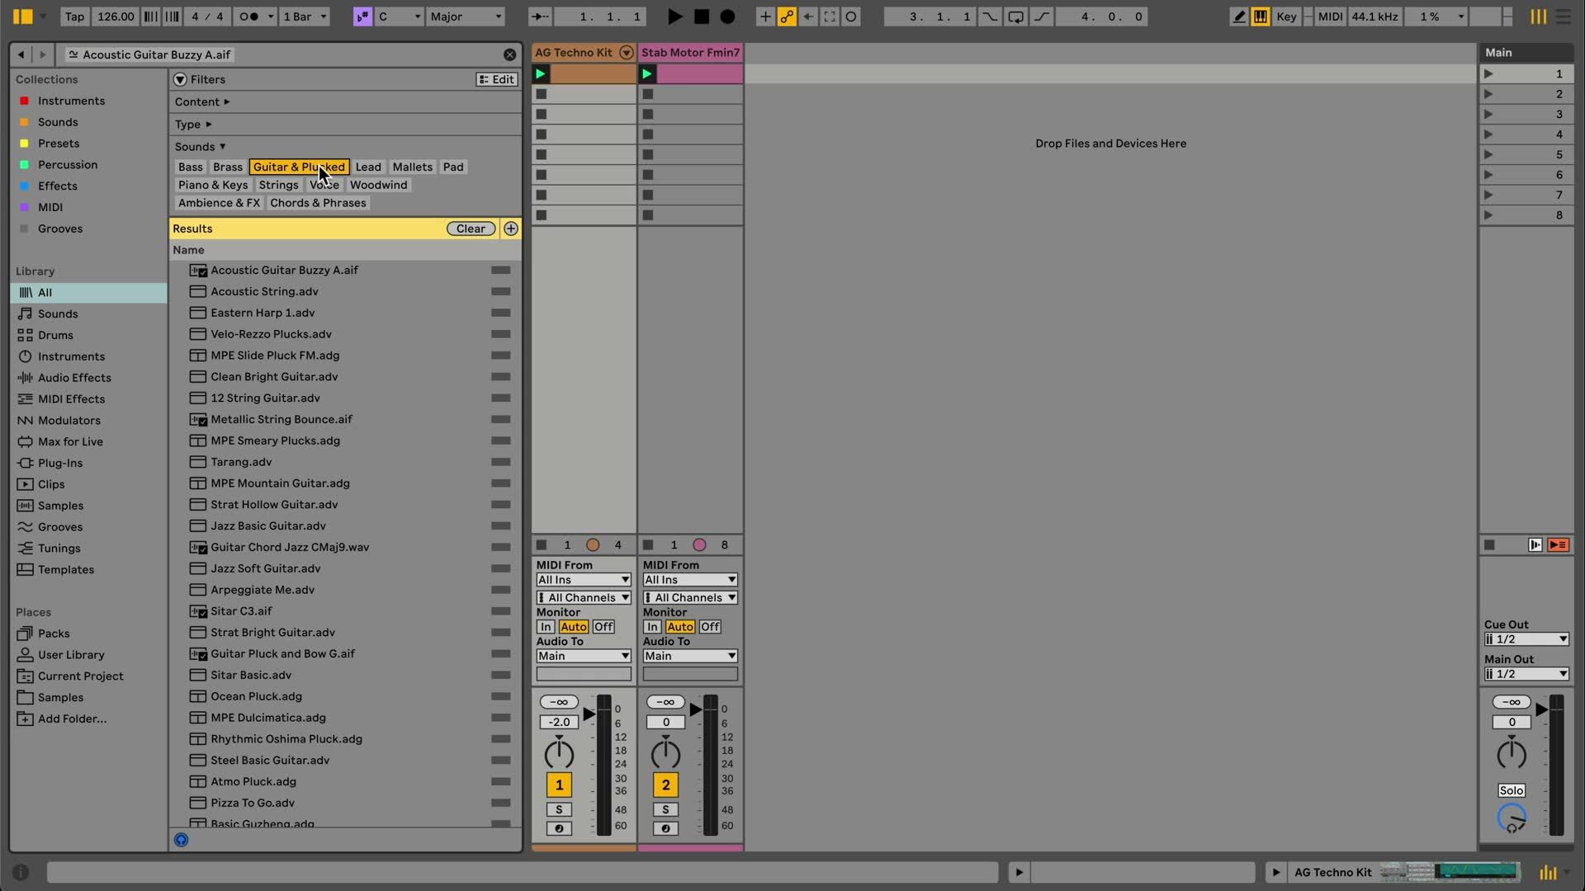
Task: Toggle the automation arm link icon
Action: tap(787, 16)
